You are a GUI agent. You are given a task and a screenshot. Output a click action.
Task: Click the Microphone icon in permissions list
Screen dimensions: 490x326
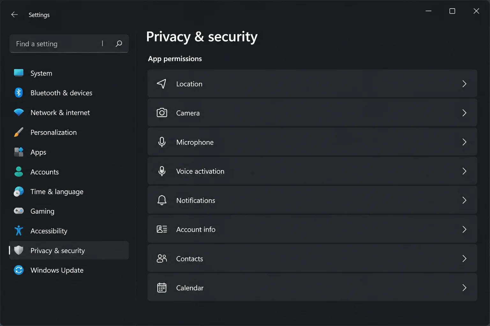pos(162,142)
